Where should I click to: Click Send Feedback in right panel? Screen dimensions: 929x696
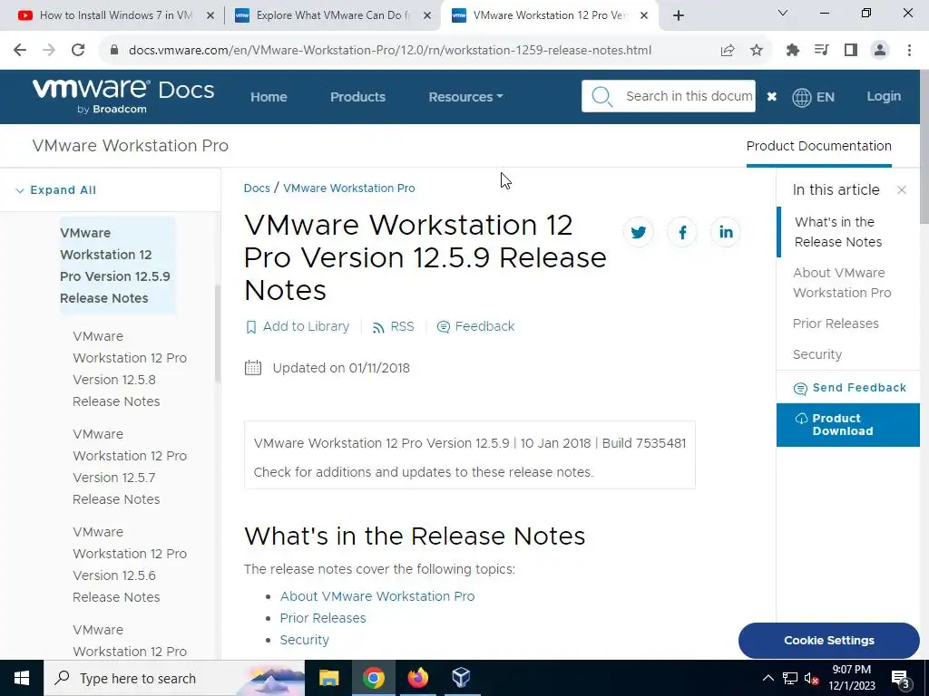click(x=849, y=388)
